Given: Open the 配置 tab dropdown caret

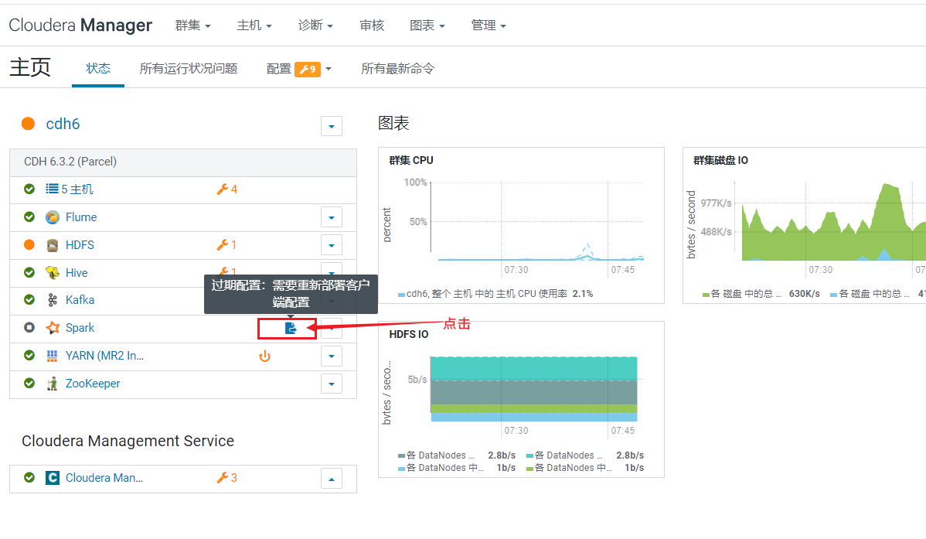Looking at the screenshot, I should (329, 69).
